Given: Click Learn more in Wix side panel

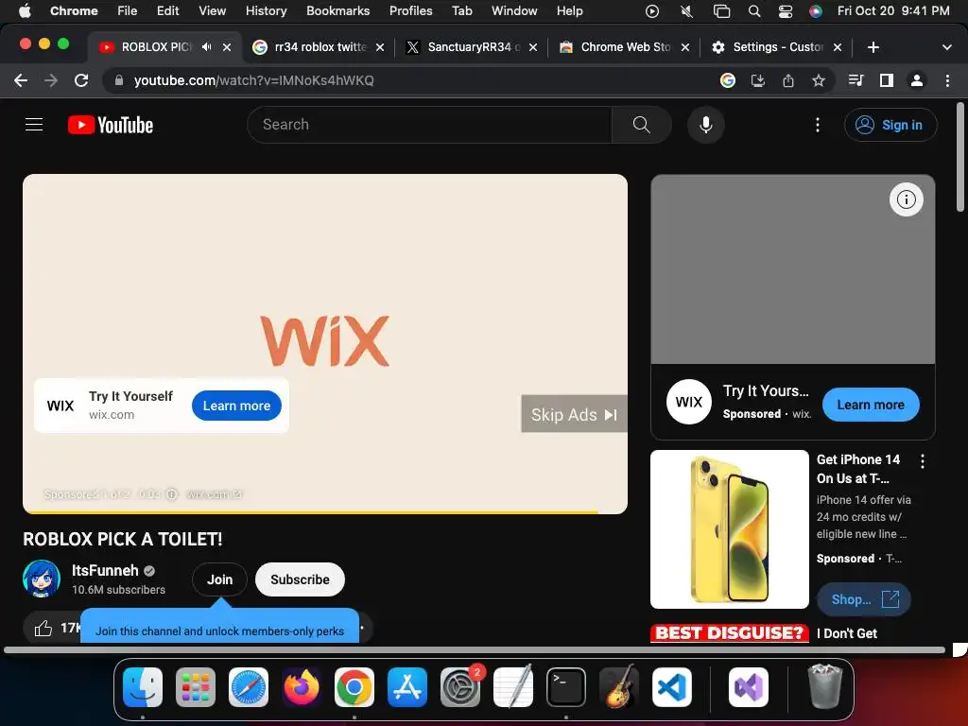Looking at the screenshot, I should (871, 405).
